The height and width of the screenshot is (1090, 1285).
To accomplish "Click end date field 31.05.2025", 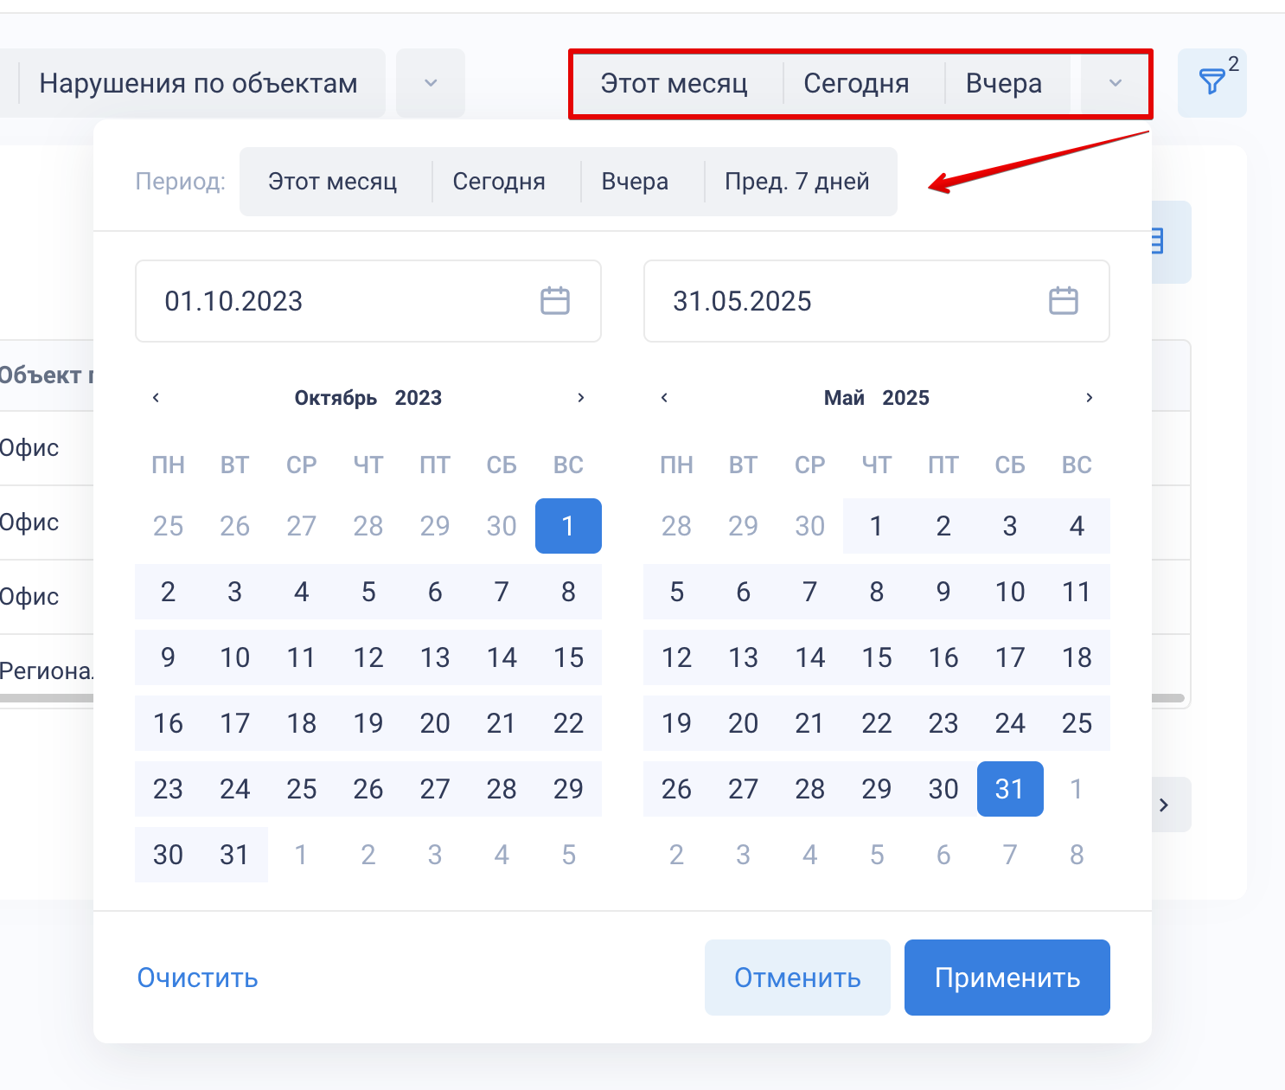I will 877,301.
